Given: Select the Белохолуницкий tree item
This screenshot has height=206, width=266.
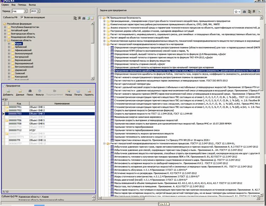Looking at the screenshot, I should pyautogui.click(x=24, y=54).
